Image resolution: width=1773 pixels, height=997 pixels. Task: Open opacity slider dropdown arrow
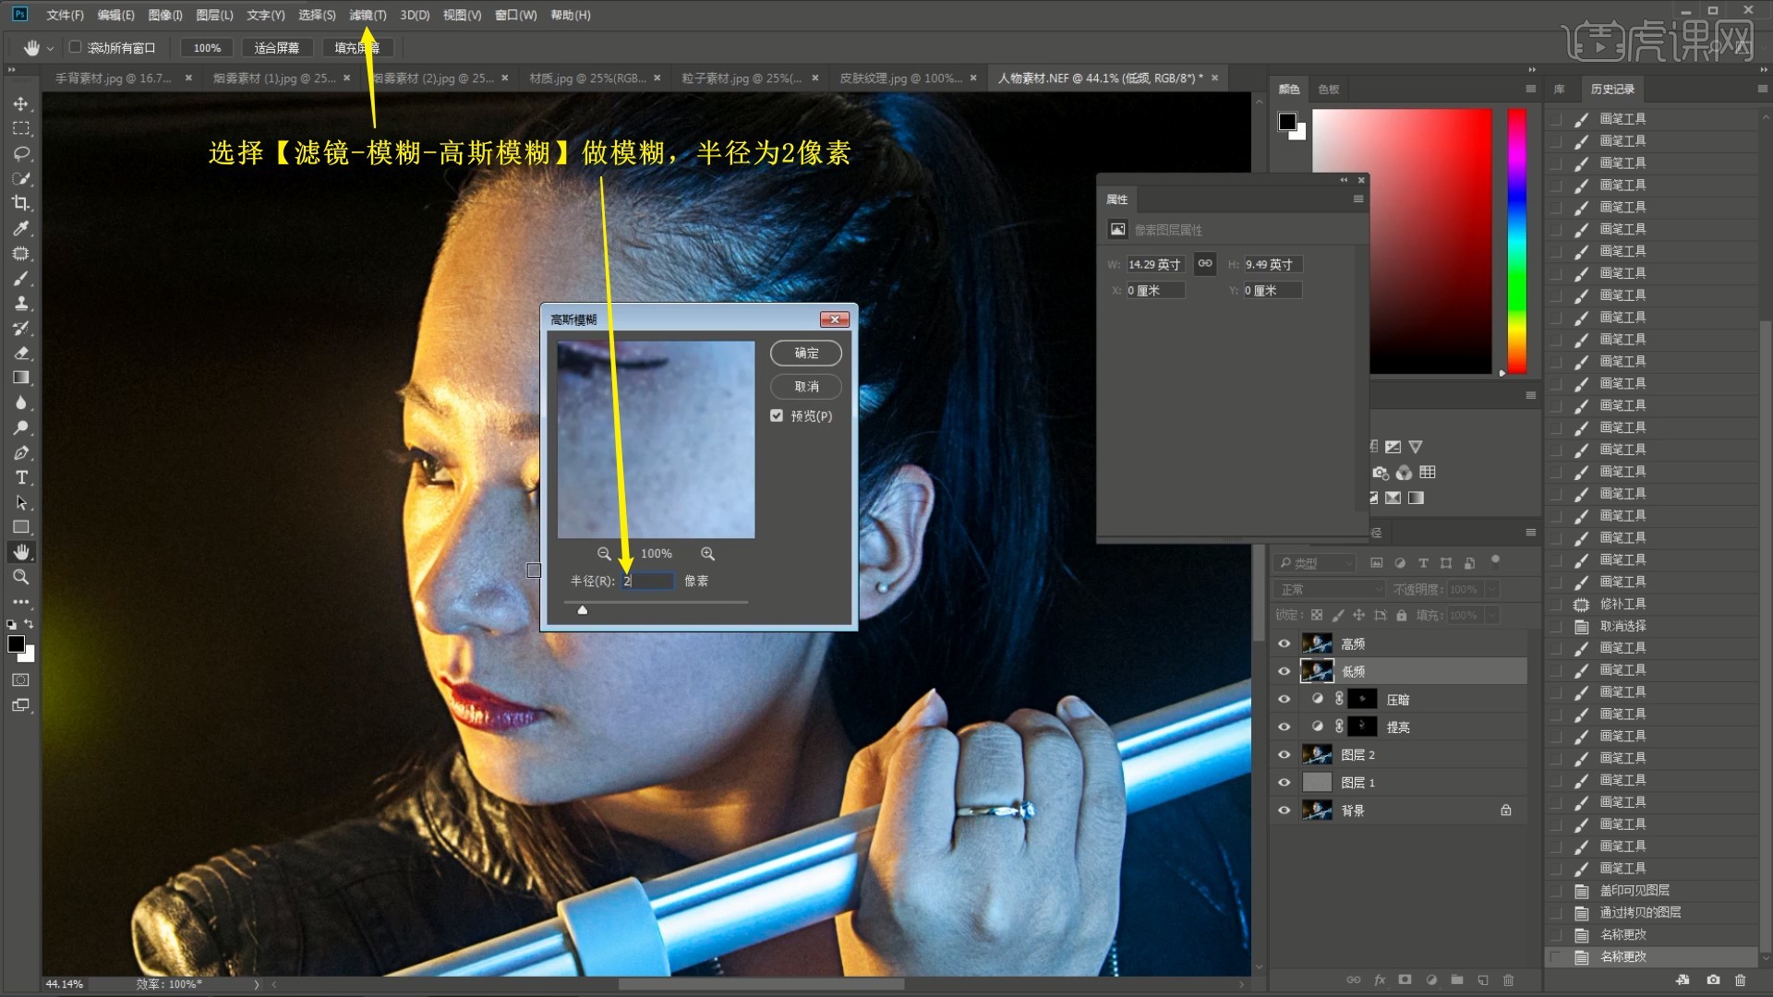click(x=1492, y=590)
